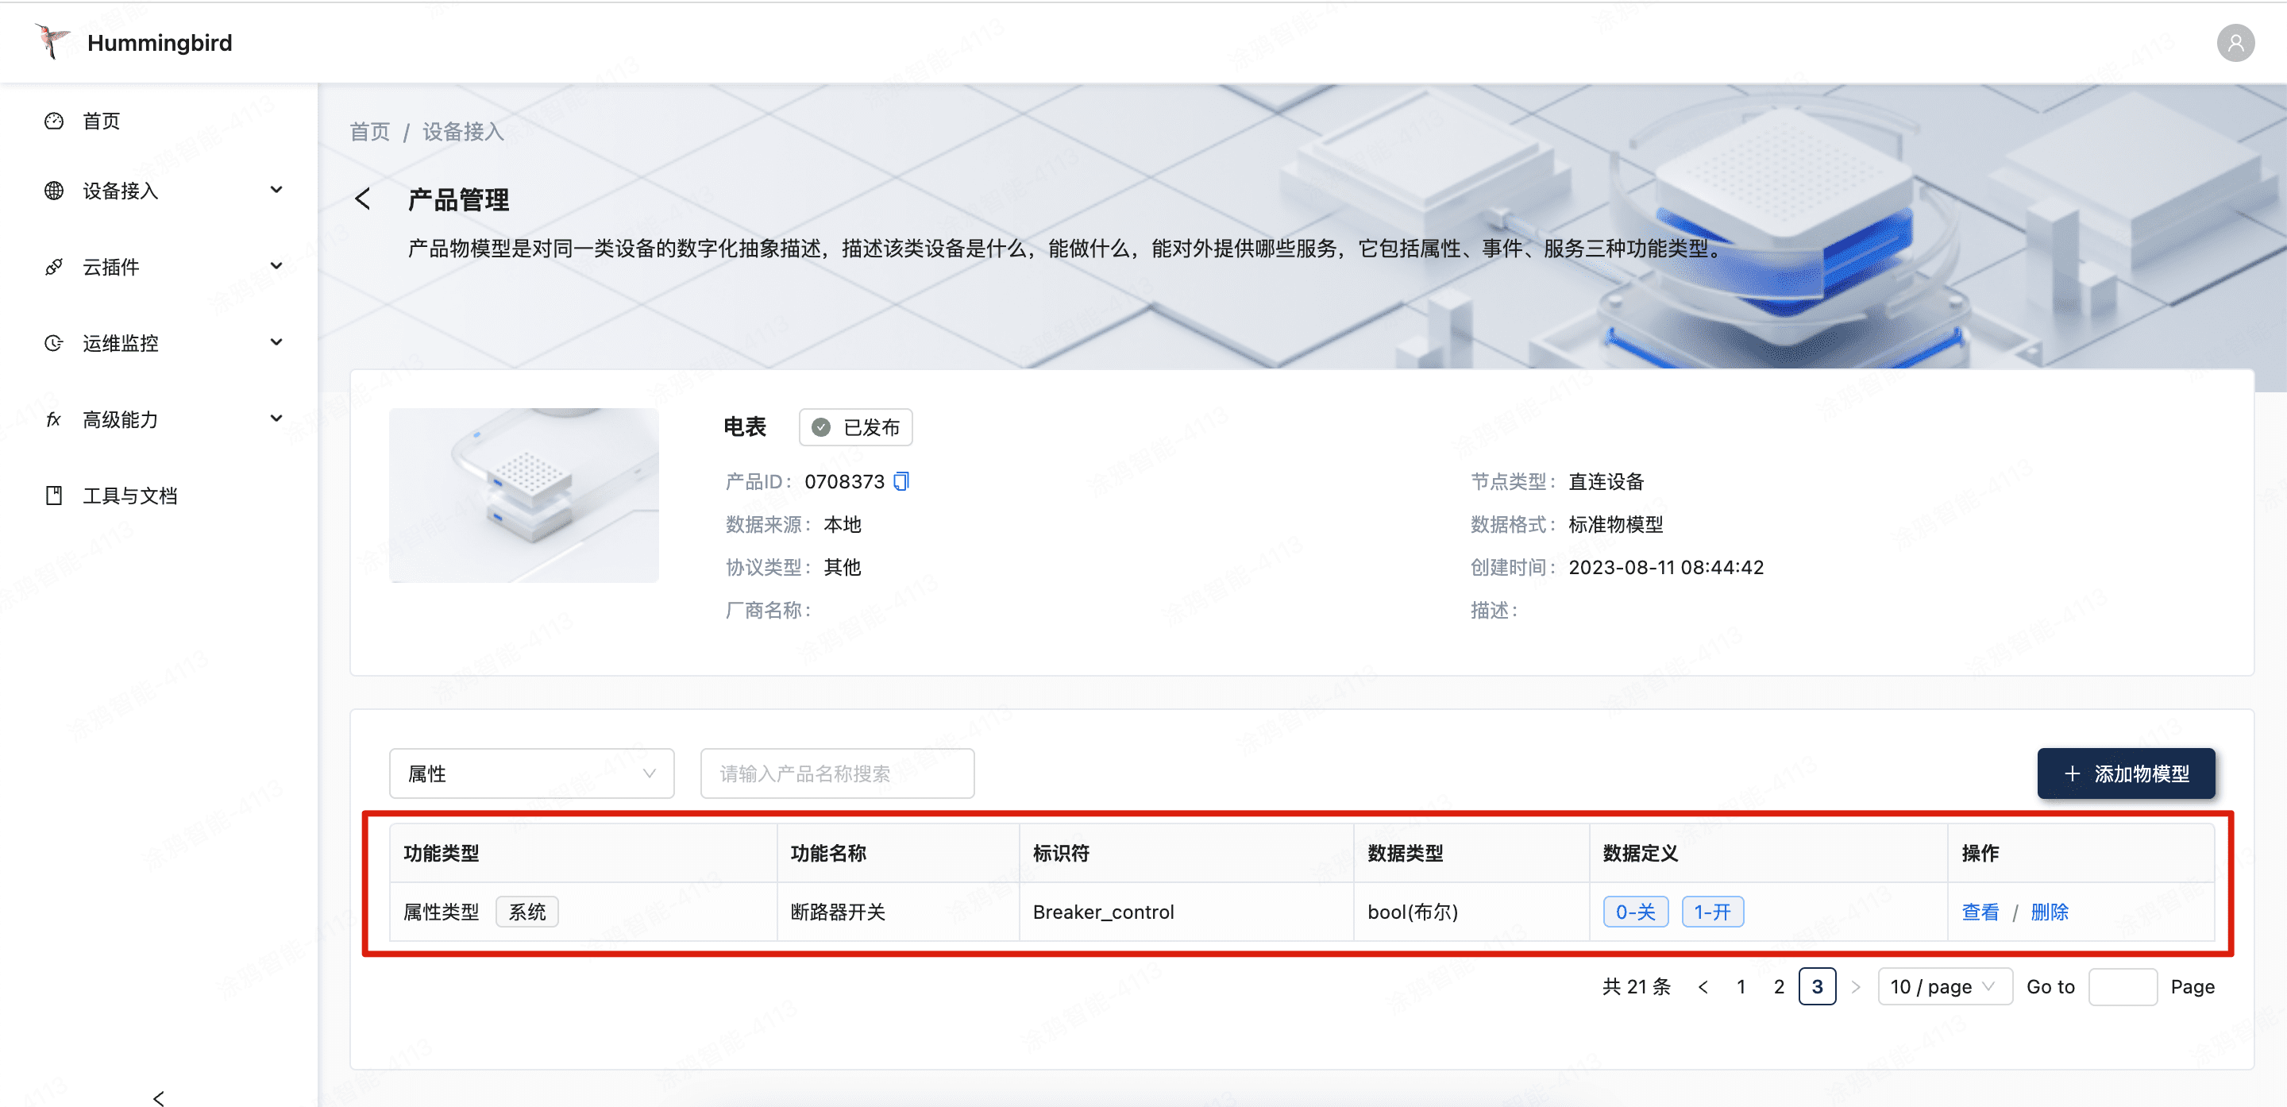Copy the product ID using the copy icon
Image resolution: width=2287 pixels, height=1107 pixels.
[x=901, y=481]
